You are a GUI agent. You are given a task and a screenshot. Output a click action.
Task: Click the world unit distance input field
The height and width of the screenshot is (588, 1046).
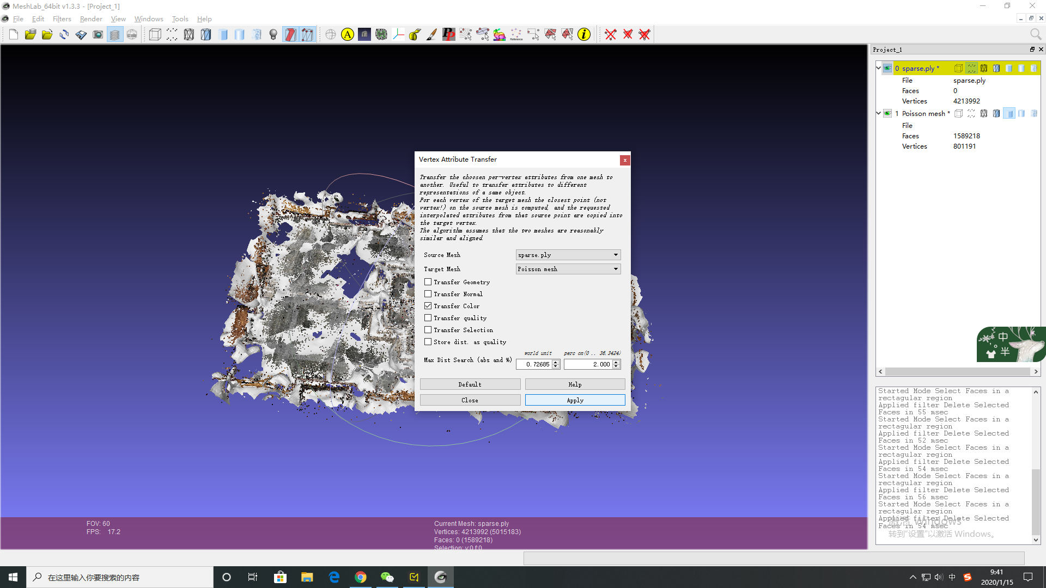click(535, 364)
